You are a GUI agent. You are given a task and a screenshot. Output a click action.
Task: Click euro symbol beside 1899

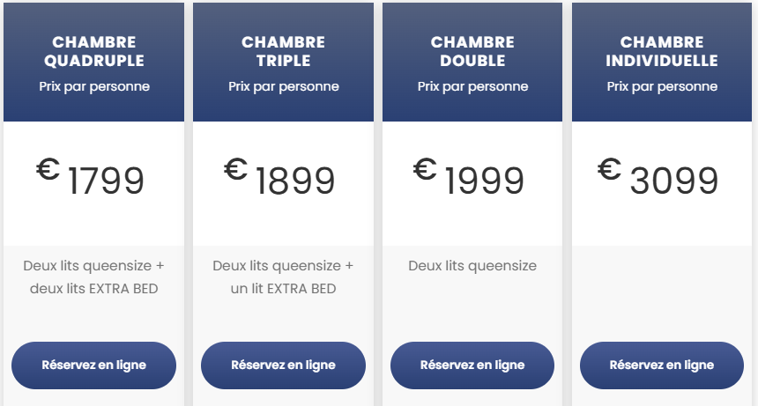tap(235, 168)
